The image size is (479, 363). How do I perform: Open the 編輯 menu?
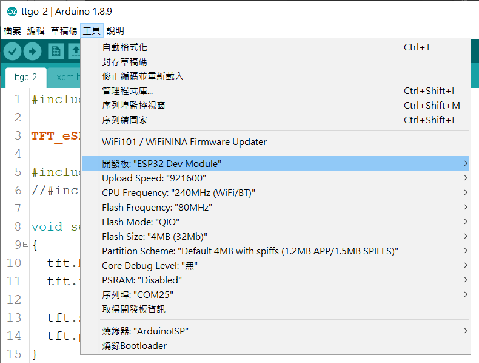pyautogui.click(x=36, y=30)
